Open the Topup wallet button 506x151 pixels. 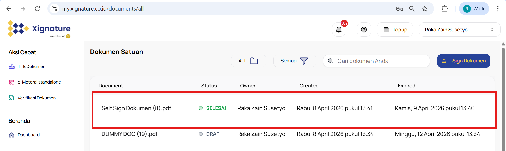(395, 30)
